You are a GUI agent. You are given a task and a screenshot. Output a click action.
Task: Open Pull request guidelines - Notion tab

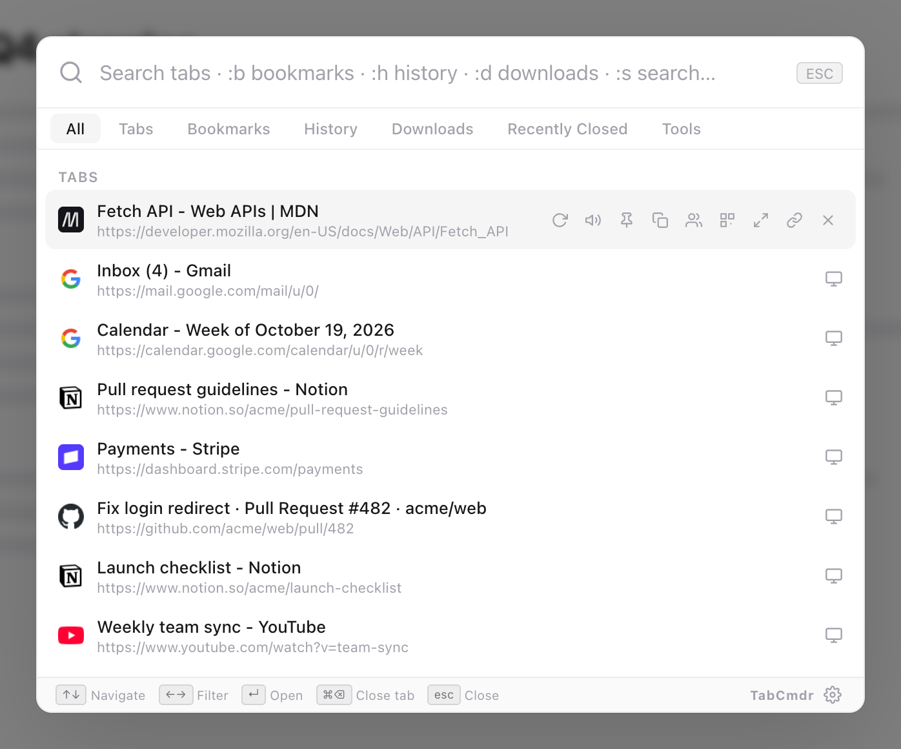(x=450, y=398)
